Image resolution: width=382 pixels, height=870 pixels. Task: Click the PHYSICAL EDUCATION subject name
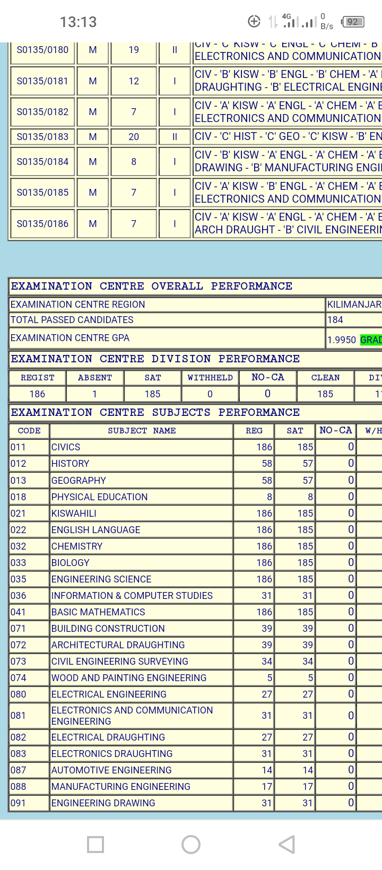pos(100,497)
